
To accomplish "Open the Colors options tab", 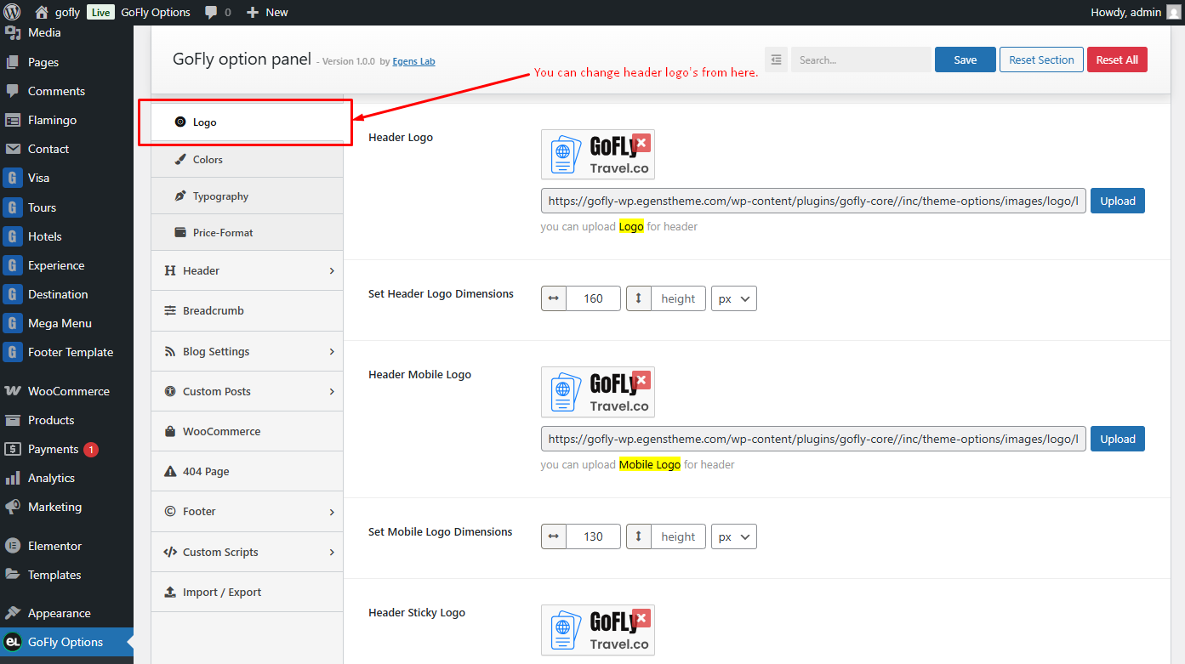I will click(247, 159).
